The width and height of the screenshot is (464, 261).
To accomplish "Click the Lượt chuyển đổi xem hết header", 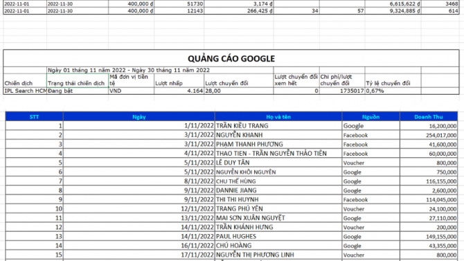I will (x=296, y=80).
